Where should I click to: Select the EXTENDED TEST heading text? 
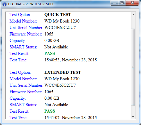[63, 72]
